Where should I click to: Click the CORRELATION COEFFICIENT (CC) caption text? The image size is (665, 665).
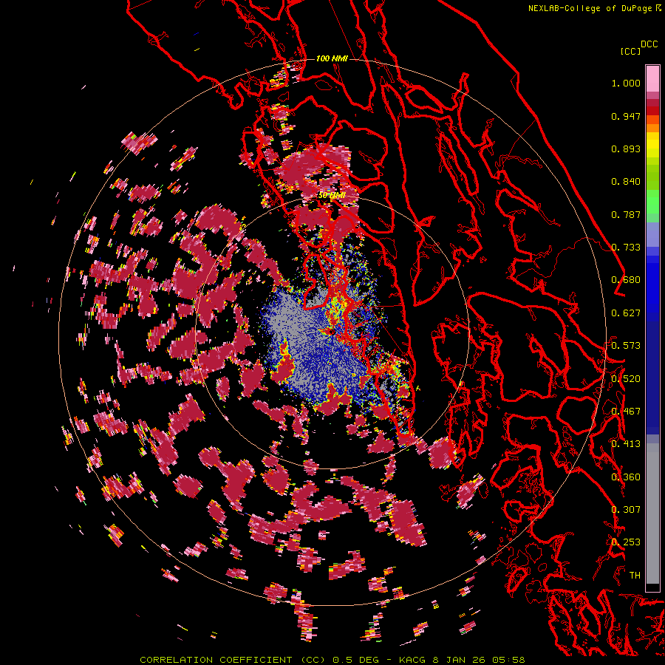(x=233, y=660)
